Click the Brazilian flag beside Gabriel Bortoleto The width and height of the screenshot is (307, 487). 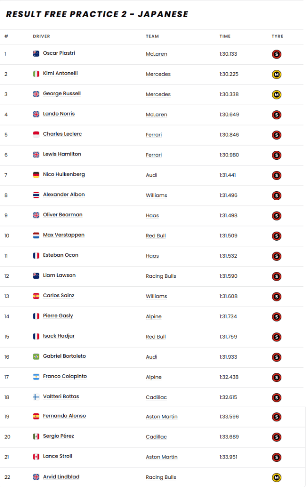coord(36,356)
